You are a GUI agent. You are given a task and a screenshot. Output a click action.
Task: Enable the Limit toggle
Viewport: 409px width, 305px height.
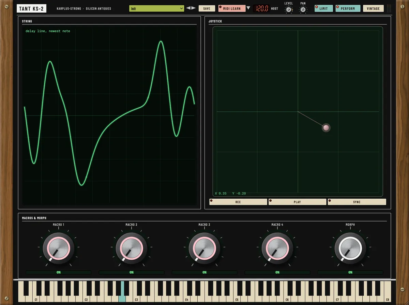(x=323, y=9)
